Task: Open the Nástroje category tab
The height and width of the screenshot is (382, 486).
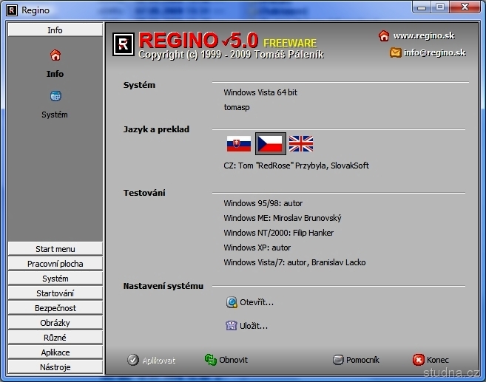Action: [x=55, y=367]
